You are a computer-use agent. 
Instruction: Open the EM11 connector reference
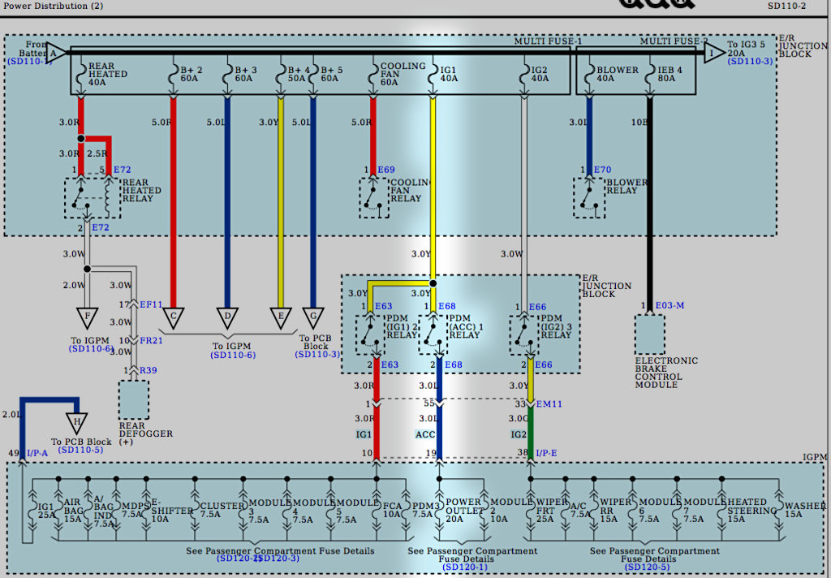point(549,403)
